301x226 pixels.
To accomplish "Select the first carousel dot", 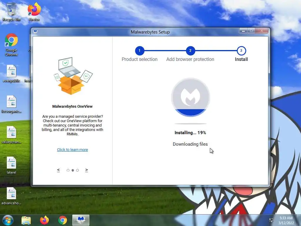I will coord(68,170).
